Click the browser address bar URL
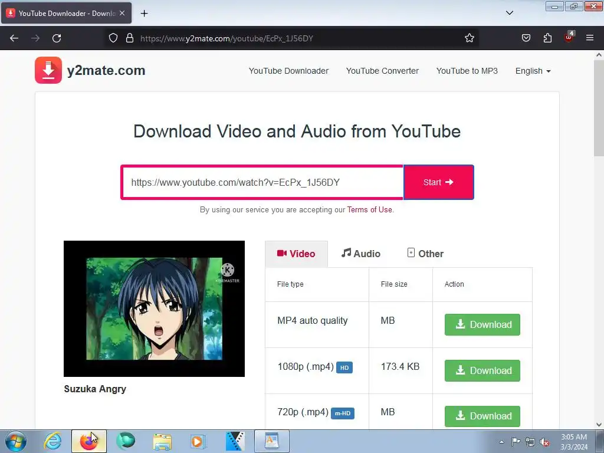Viewport: 604px width, 453px height. coord(226,38)
